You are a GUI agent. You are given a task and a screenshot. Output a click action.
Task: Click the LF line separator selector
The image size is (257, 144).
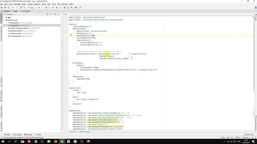pos(233,138)
